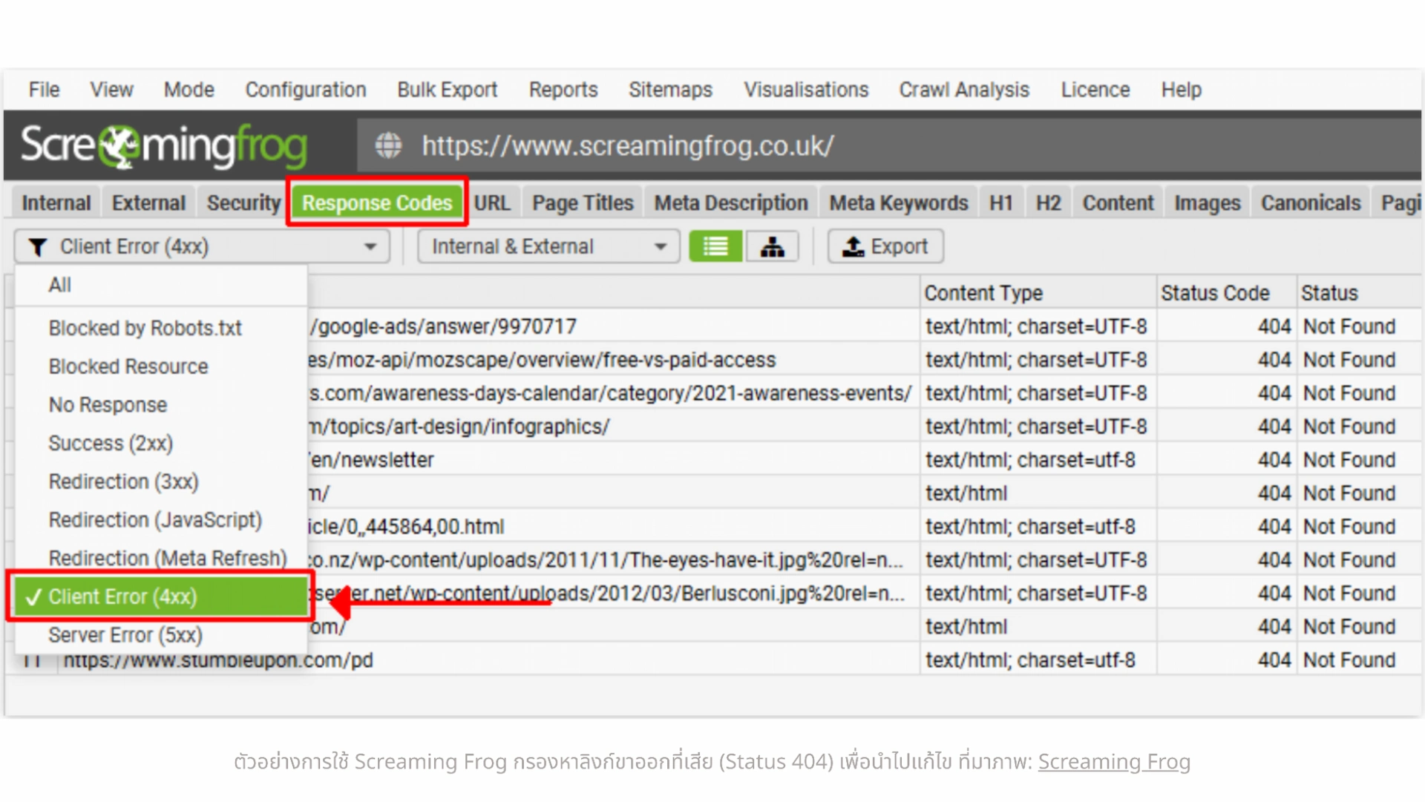This screenshot has width=1425, height=802.
Task: Switch to list view icon
Action: point(715,246)
